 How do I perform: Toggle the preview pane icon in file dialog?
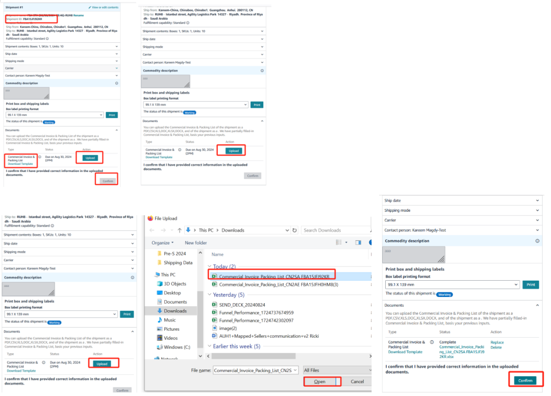point(358,242)
